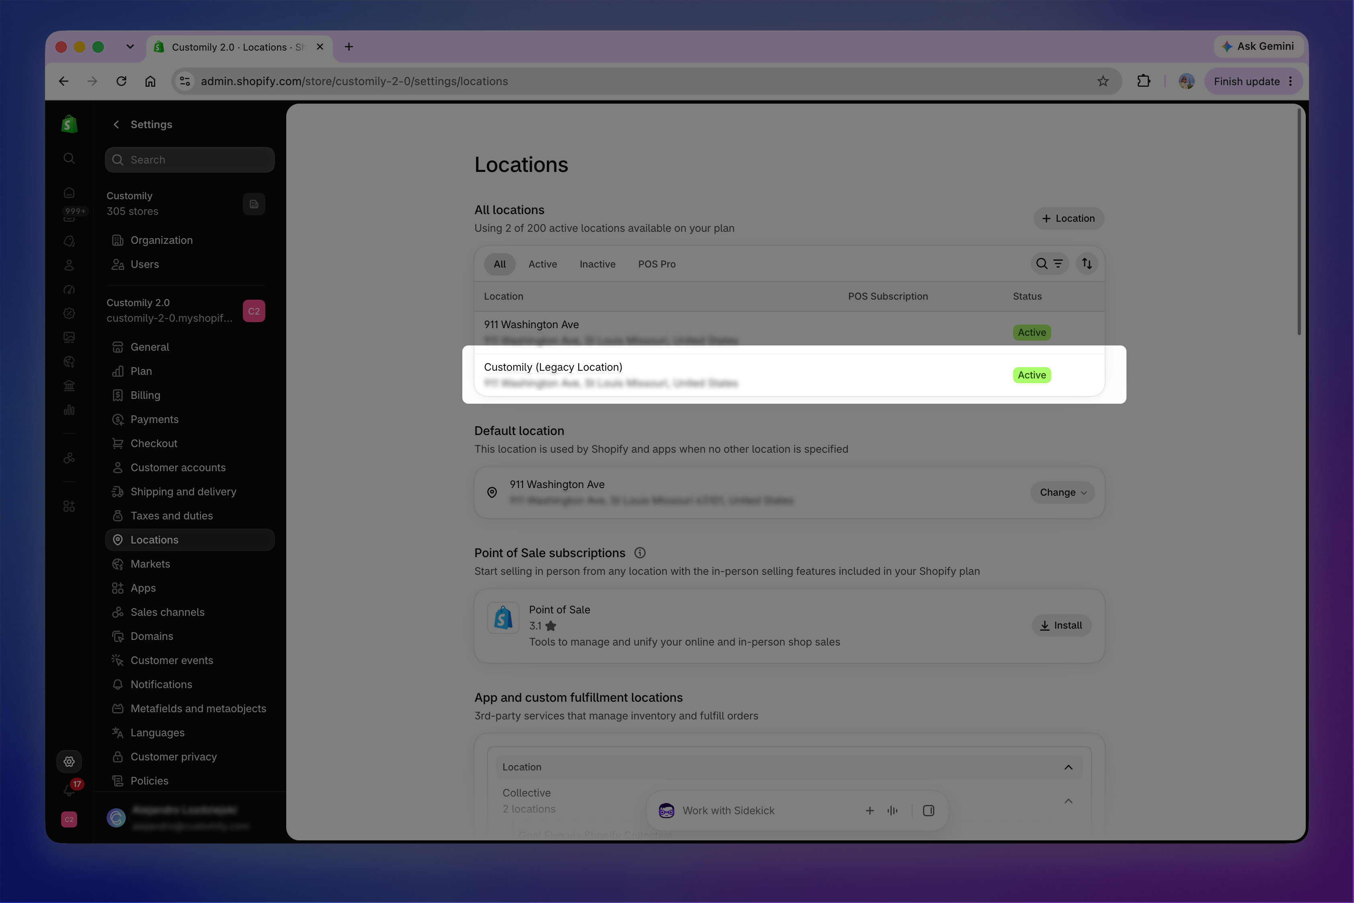Screen dimensions: 1354x903
Task: Open Sidekick side panel icon
Action: 929,811
